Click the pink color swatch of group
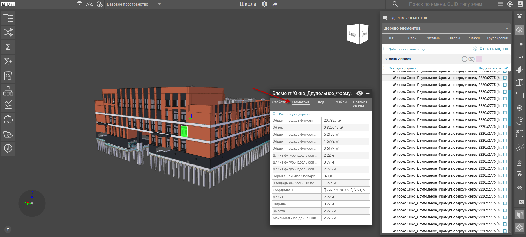Screen dimensions: 526x237 point(479,59)
